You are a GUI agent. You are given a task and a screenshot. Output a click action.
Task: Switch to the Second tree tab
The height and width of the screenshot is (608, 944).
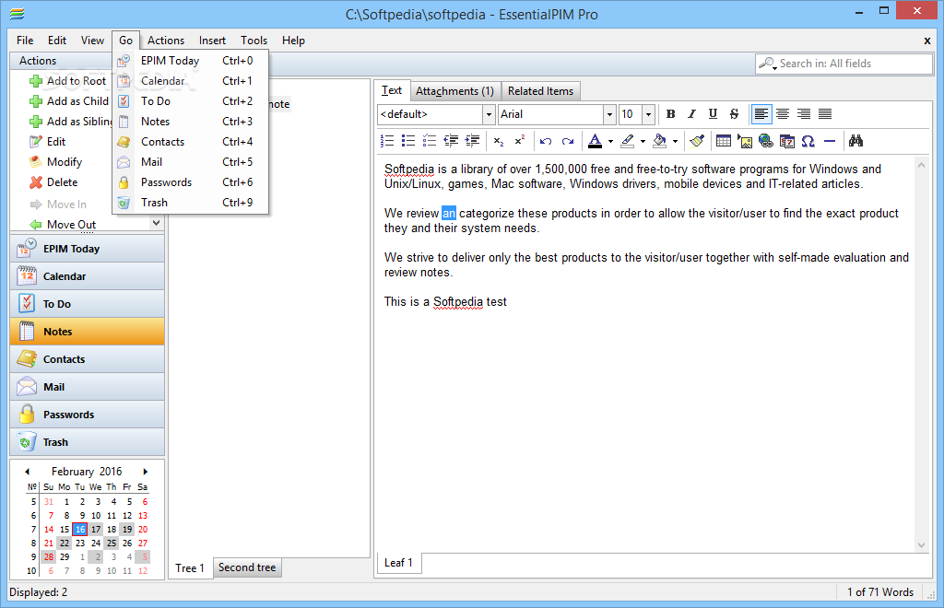[247, 567]
